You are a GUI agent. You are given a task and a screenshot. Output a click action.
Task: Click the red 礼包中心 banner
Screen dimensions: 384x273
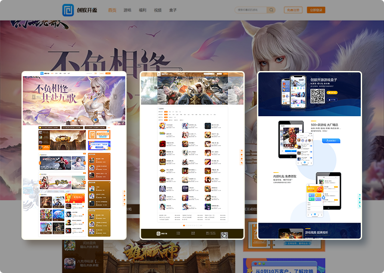76,198
